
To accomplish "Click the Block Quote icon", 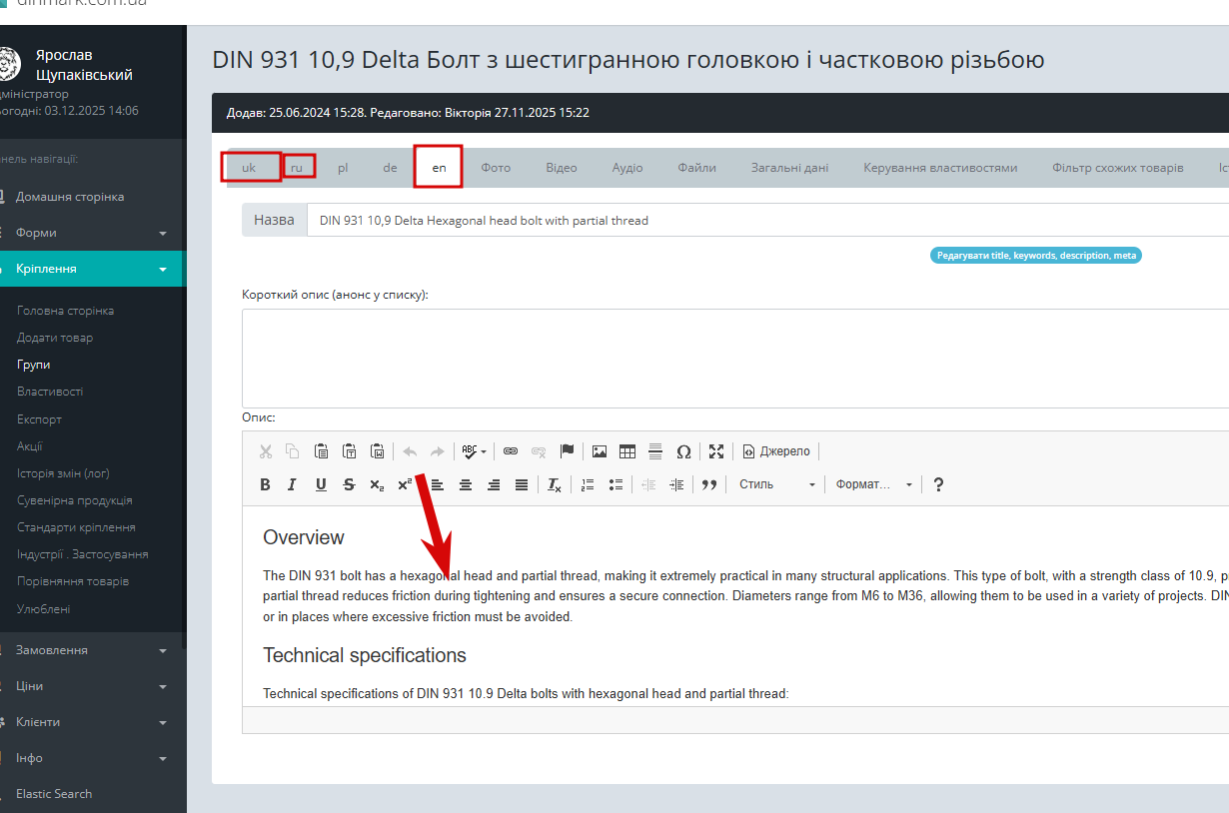I will click(x=709, y=484).
